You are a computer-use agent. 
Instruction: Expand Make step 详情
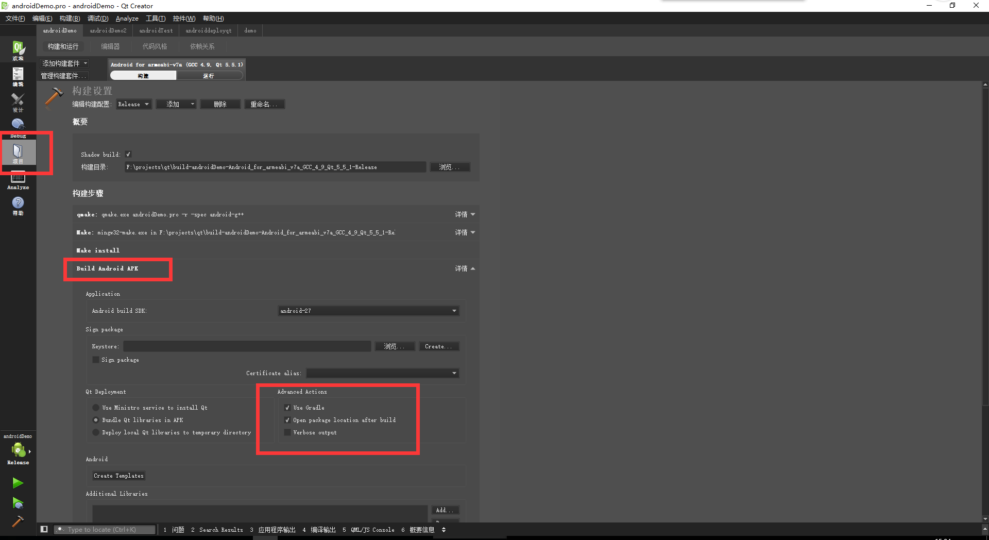click(x=465, y=232)
